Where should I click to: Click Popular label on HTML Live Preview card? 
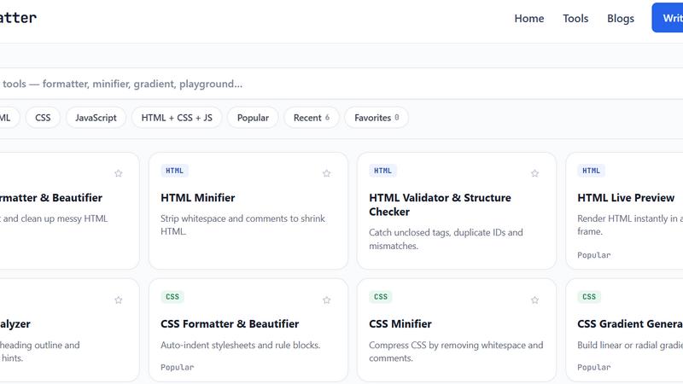pyautogui.click(x=593, y=255)
